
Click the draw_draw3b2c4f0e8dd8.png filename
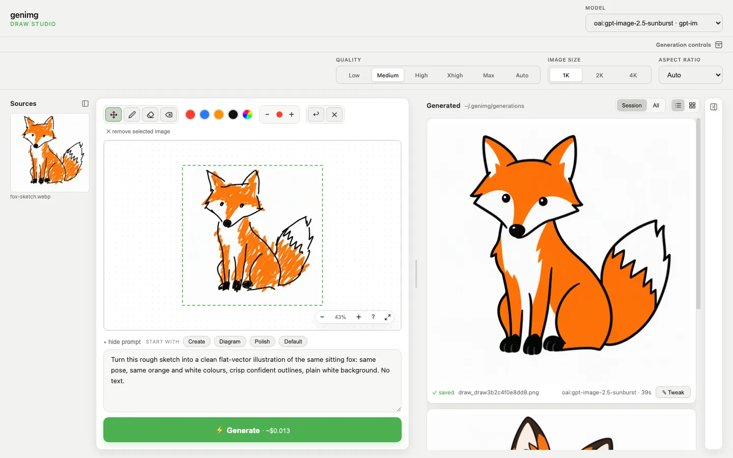(x=498, y=392)
